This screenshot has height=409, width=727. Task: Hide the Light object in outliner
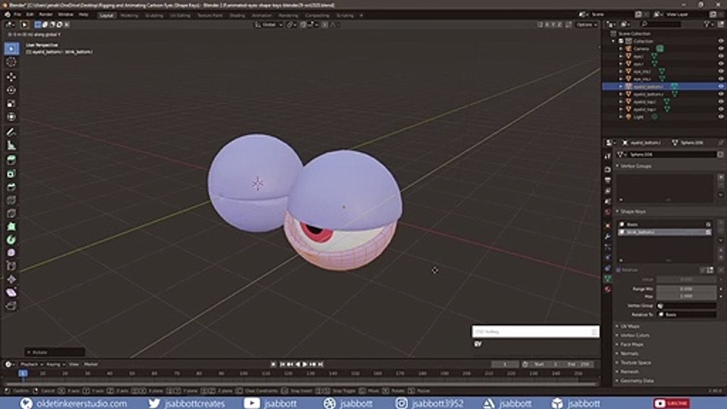(x=721, y=116)
